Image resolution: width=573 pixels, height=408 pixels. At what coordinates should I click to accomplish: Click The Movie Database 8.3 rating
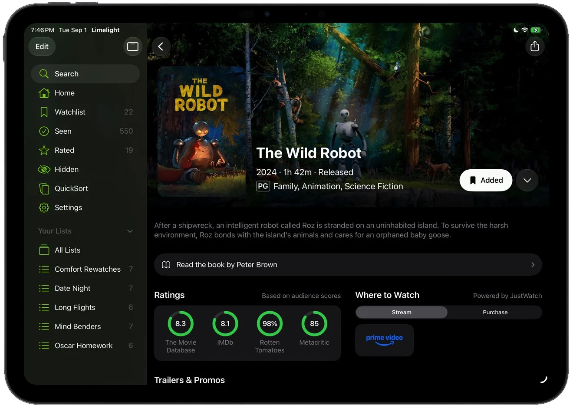181,332
